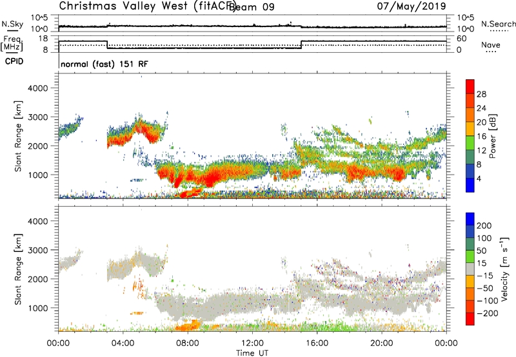Click '4000' on power panel range axis
This screenshot has height=357, width=516.
[38, 88]
